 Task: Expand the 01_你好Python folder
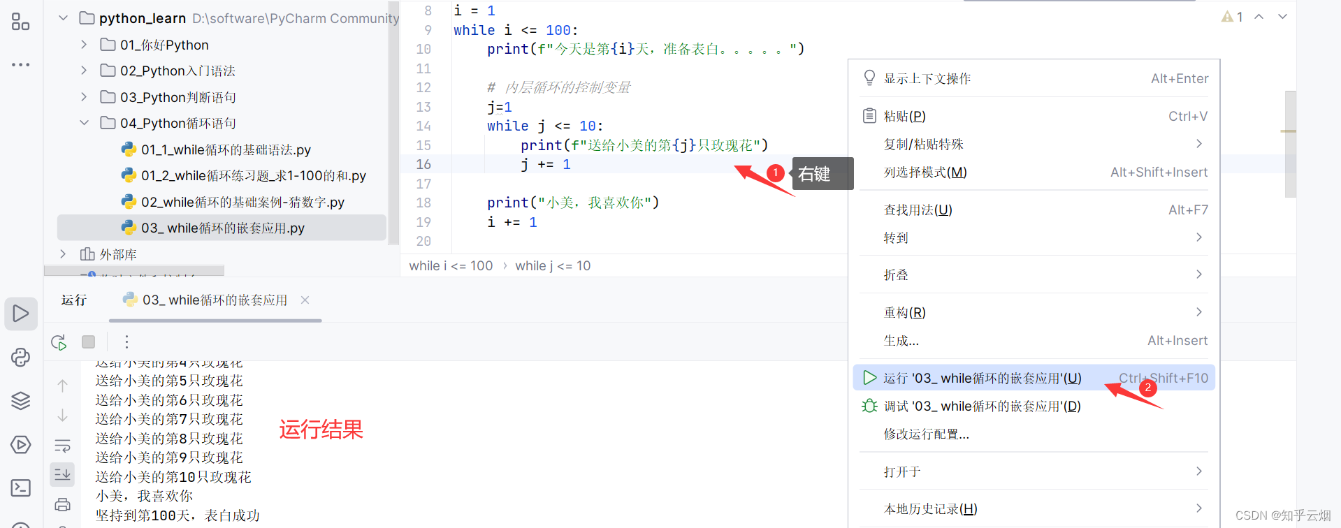point(84,45)
